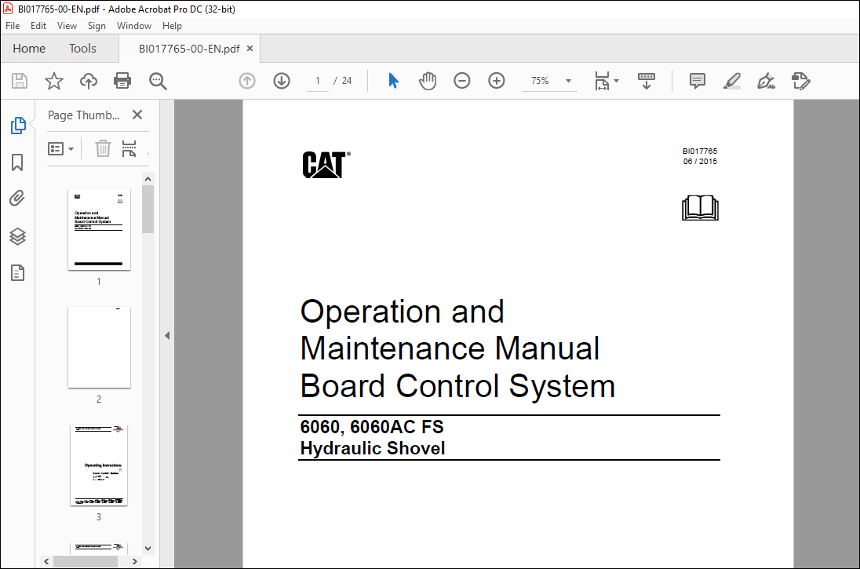Delete selected page thumbnail trash icon
Image resolution: width=860 pixels, height=569 pixels.
103,148
